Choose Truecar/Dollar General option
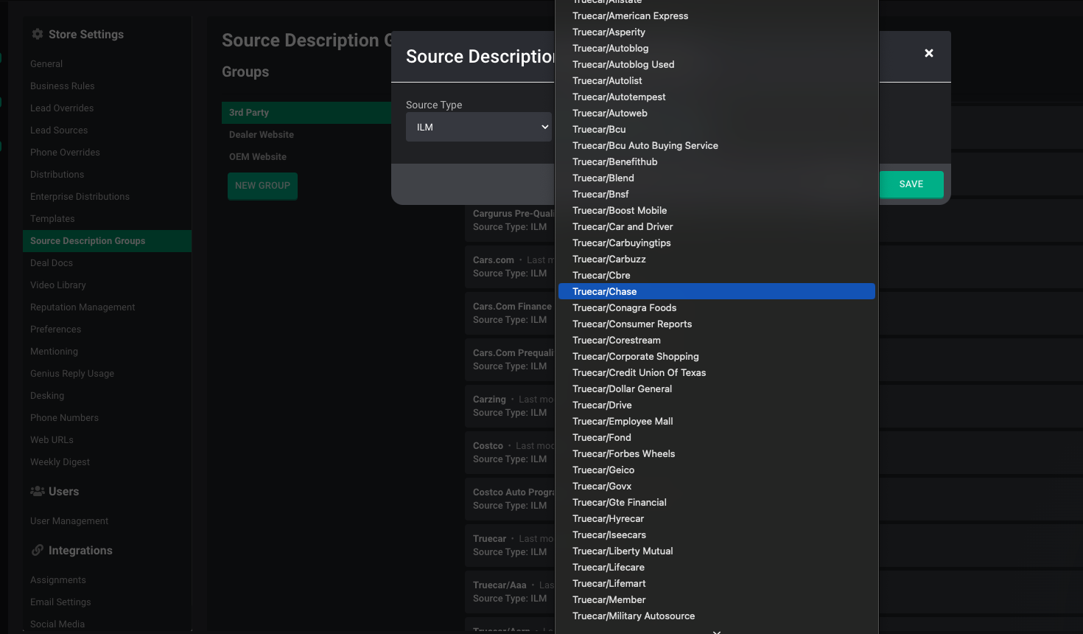Screen dimensions: 1083x634 pos(717,389)
